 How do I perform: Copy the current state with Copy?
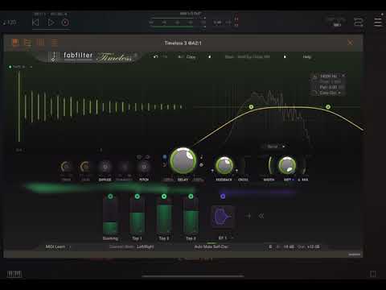pyautogui.click(x=191, y=56)
